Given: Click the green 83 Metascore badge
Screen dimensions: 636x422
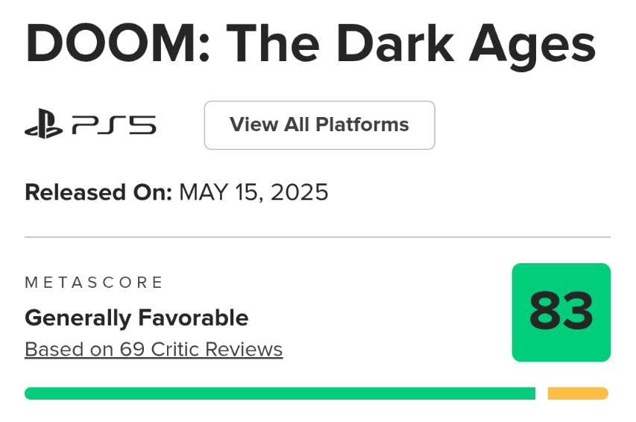Looking at the screenshot, I should pyautogui.click(x=561, y=312).
